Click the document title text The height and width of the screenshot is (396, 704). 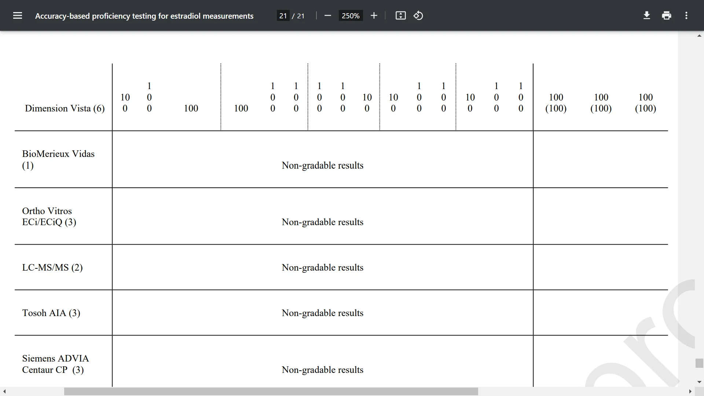tap(144, 16)
